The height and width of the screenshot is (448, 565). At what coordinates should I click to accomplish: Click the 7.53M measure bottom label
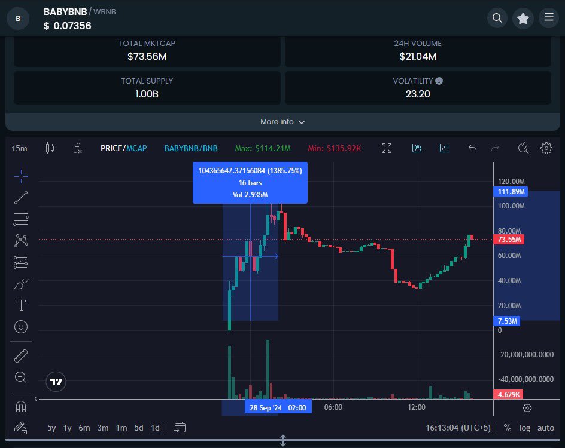click(x=507, y=321)
